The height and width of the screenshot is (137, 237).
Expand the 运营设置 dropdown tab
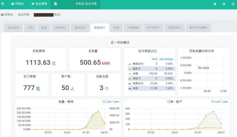(x=174, y=28)
